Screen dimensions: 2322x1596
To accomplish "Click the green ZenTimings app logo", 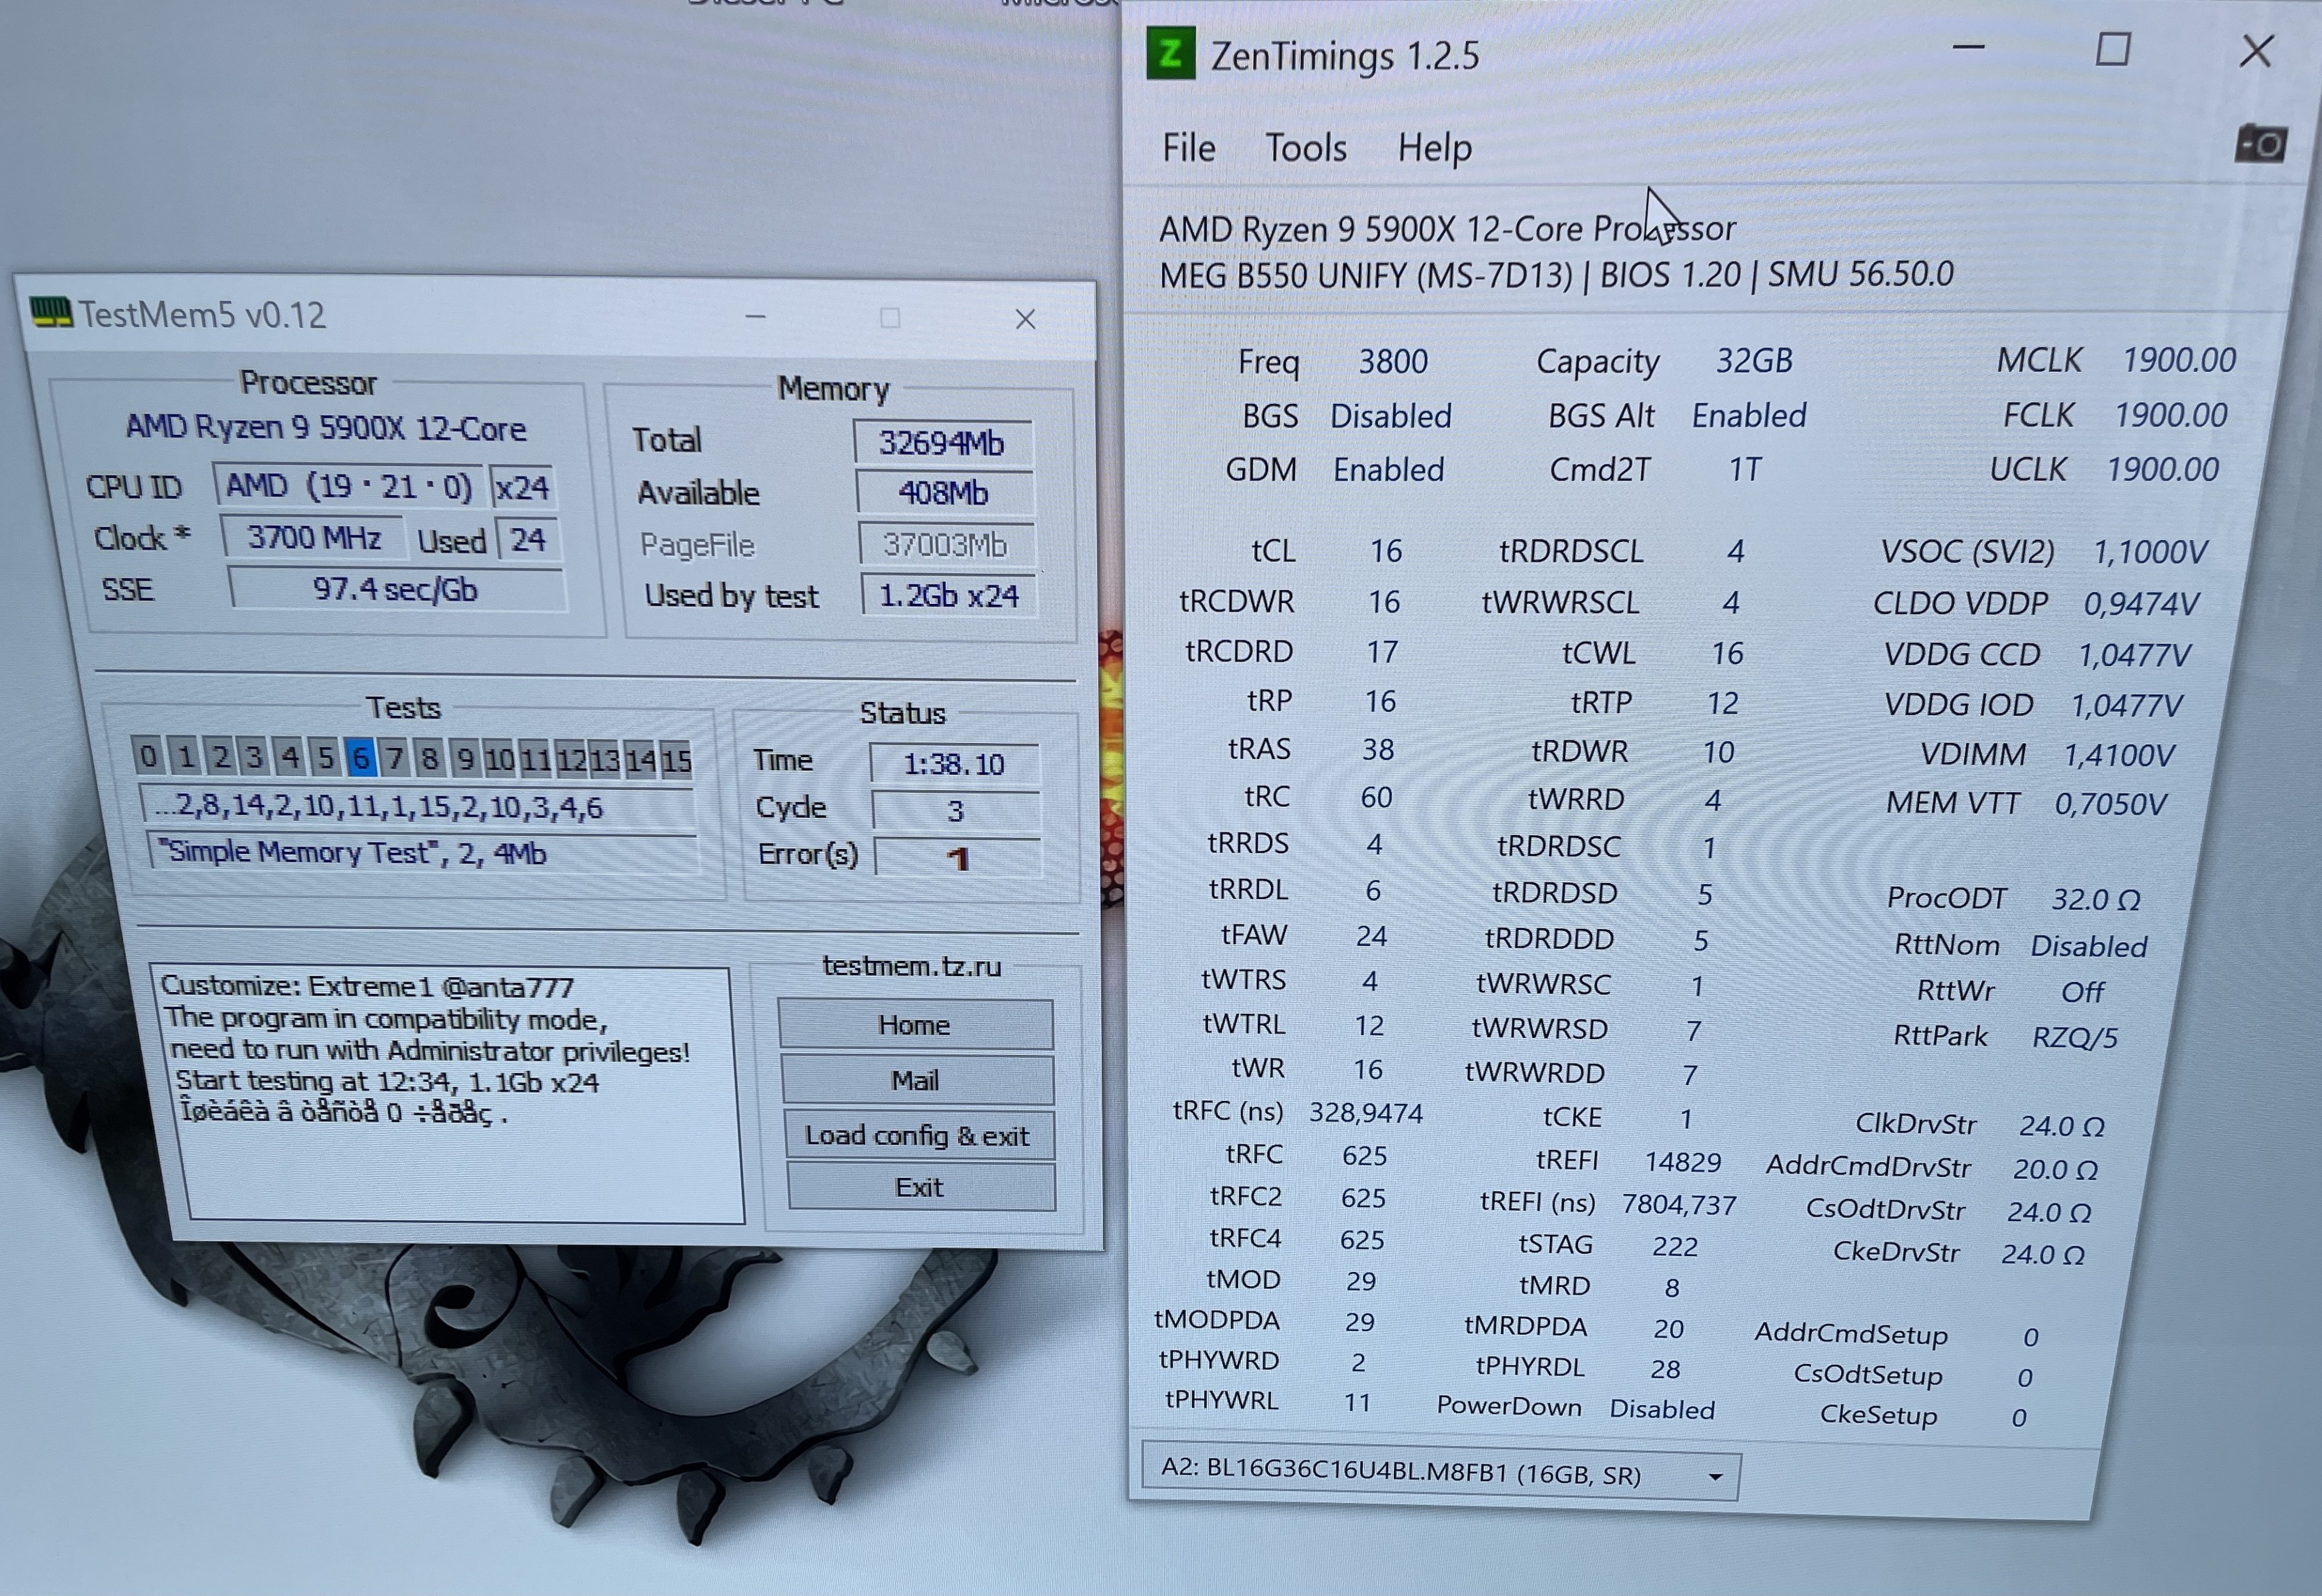I will (x=1170, y=54).
